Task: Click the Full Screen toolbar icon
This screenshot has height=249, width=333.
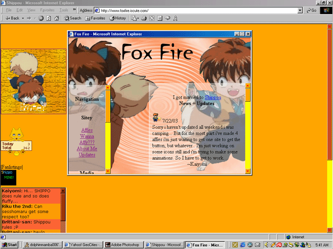Action: pos(152,18)
